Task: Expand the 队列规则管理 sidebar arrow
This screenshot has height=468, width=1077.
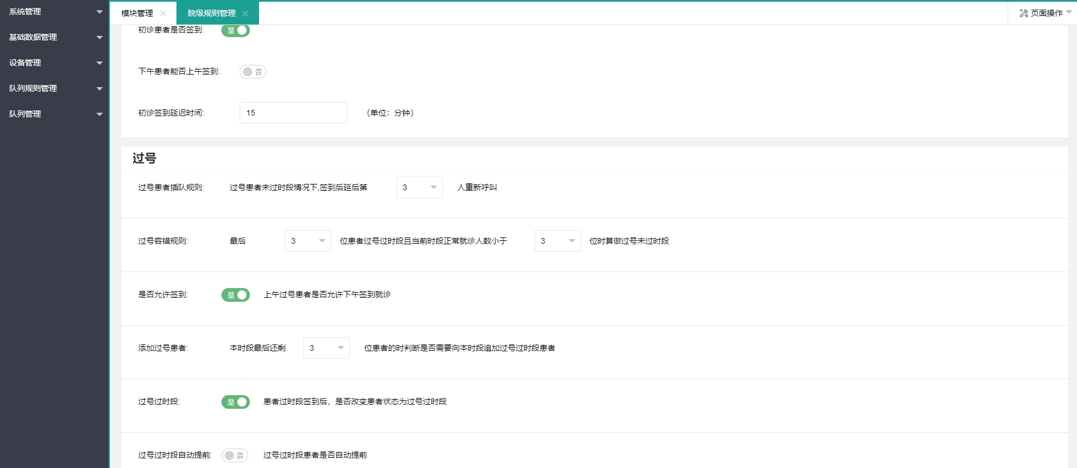Action: 100,89
